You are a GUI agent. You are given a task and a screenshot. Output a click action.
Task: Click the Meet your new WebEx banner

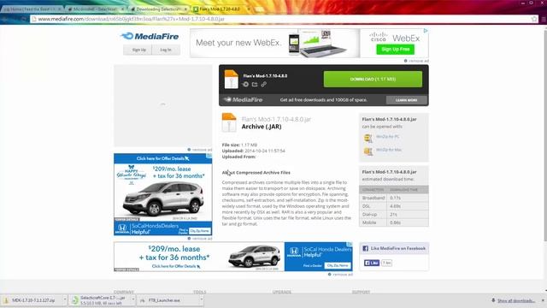[x=309, y=44]
